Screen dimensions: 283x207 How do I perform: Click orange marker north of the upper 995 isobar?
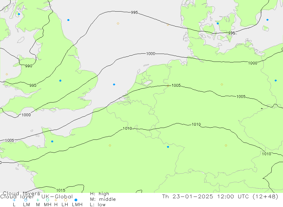(x=118, y=24)
